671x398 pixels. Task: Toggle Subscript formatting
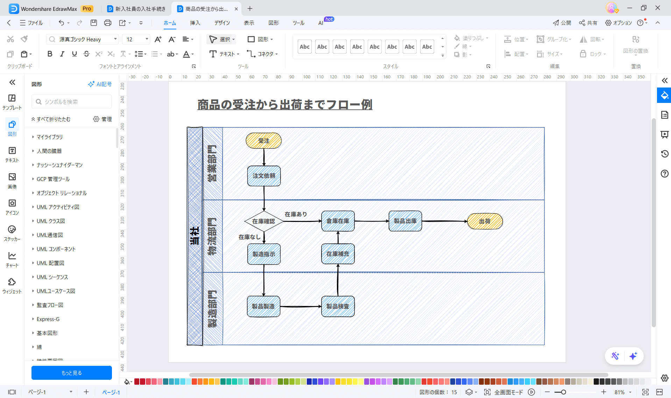click(111, 54)
